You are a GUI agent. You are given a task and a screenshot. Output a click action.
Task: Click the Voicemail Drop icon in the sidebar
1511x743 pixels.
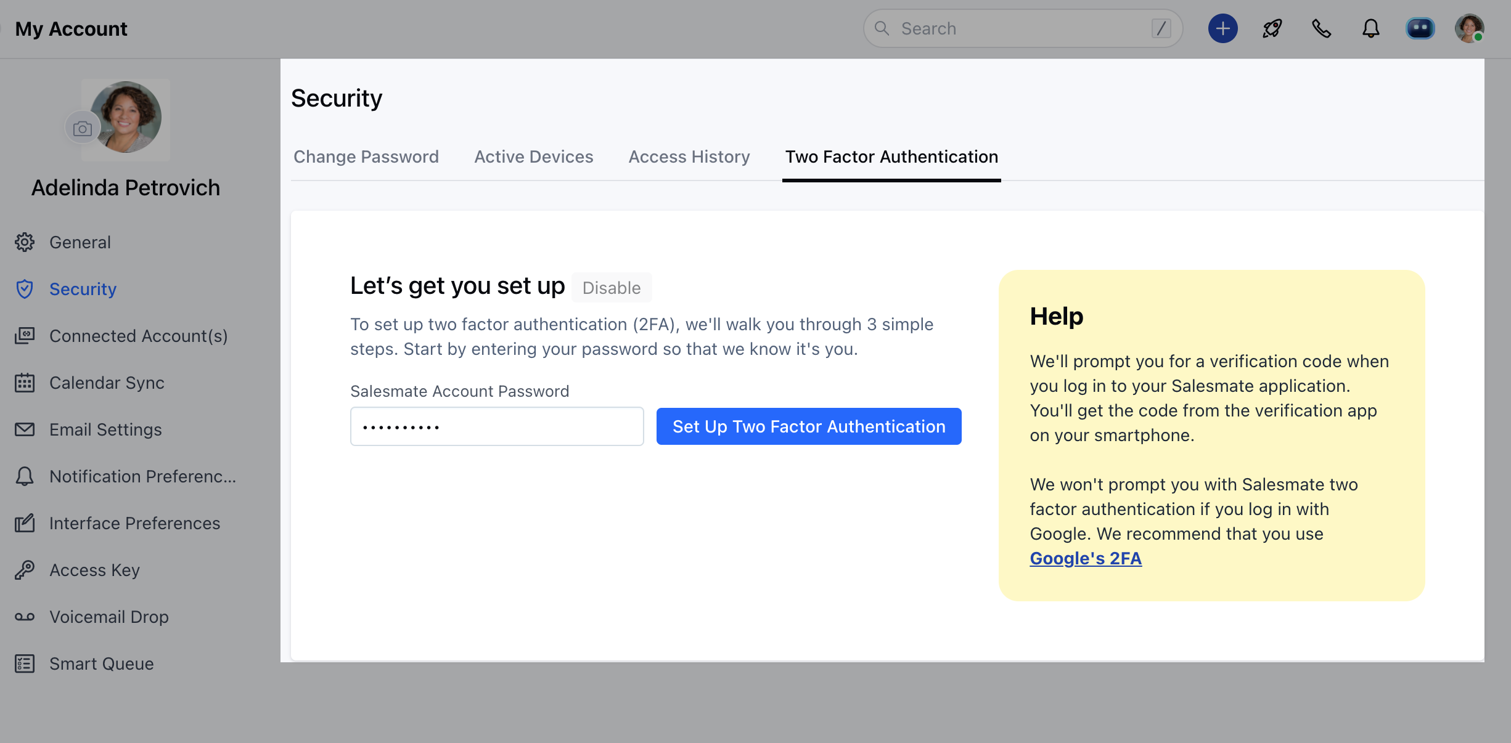point(25,617)
